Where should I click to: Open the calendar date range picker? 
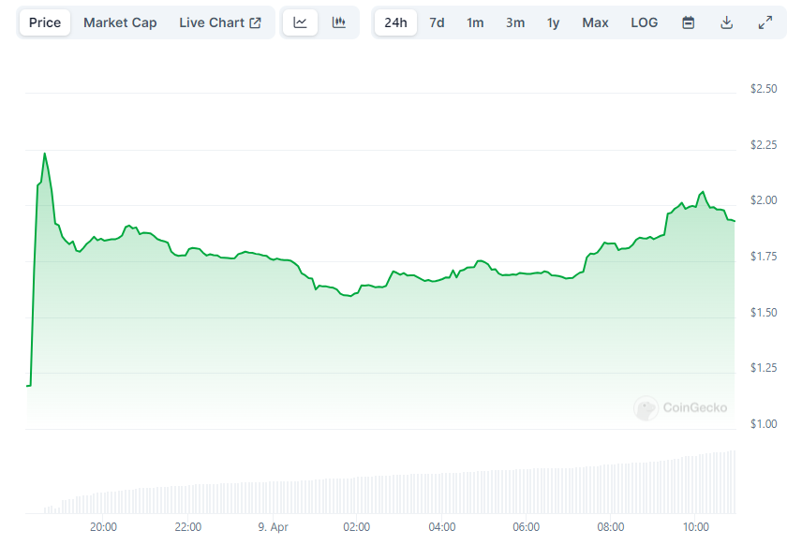pyautogui.click(x=688, y=22)
